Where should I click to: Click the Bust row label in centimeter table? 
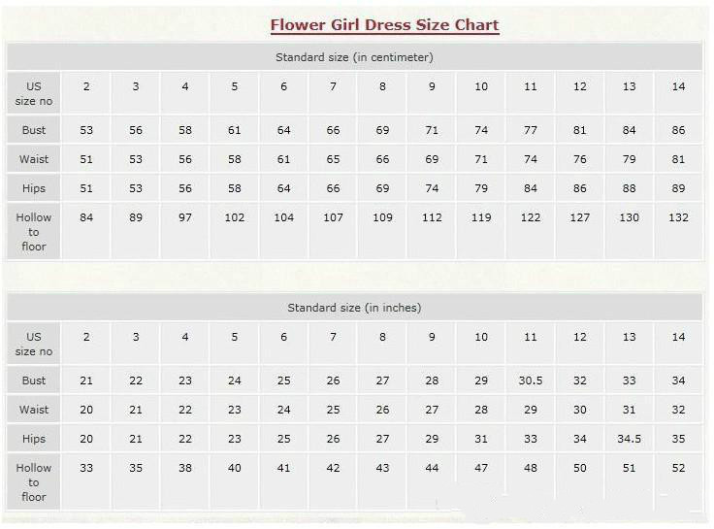tap(34, 130)
